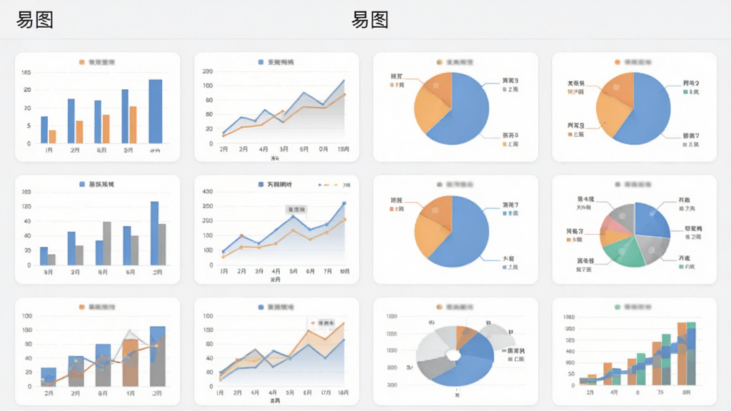Open the stacked orange, green and blue bar chart
This screenshot has width=731, height=411.
click(634, 352)
